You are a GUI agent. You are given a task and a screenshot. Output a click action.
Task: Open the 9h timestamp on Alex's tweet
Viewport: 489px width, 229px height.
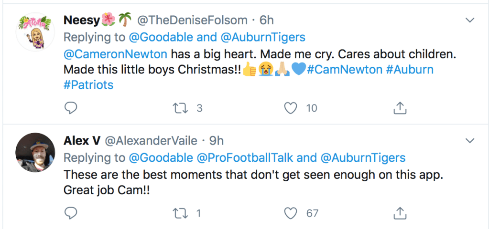[x=217, y=141]
